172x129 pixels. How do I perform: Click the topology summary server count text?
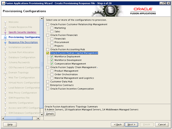pos(91,109)
